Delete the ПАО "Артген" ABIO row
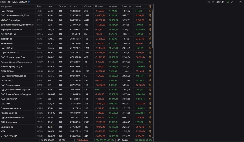The width and height of the screenshot is (244, 142). tap(150, 11)
